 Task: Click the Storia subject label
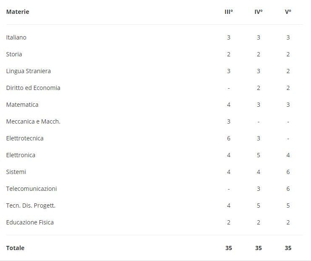point(14,54)
